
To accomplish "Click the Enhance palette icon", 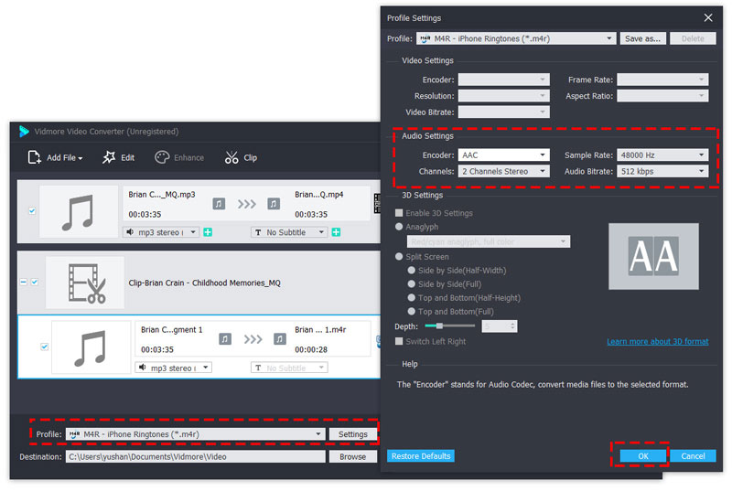I will [x=162, y=157].
